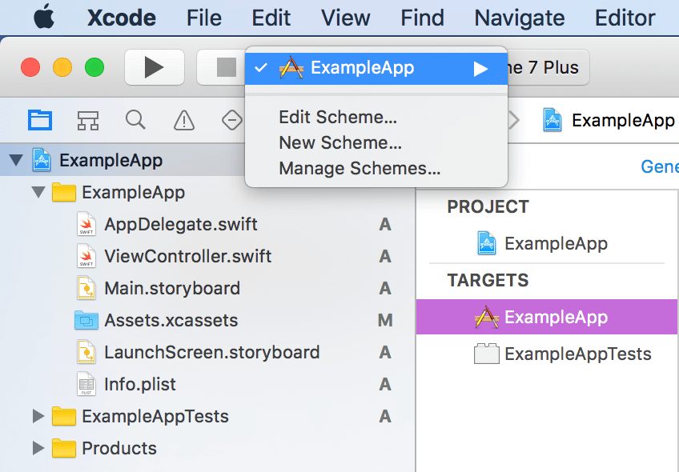The image size is (679, 472).
Task: Click the jump bar ExampleApp project icon
Action: click(x=552, y=120)
